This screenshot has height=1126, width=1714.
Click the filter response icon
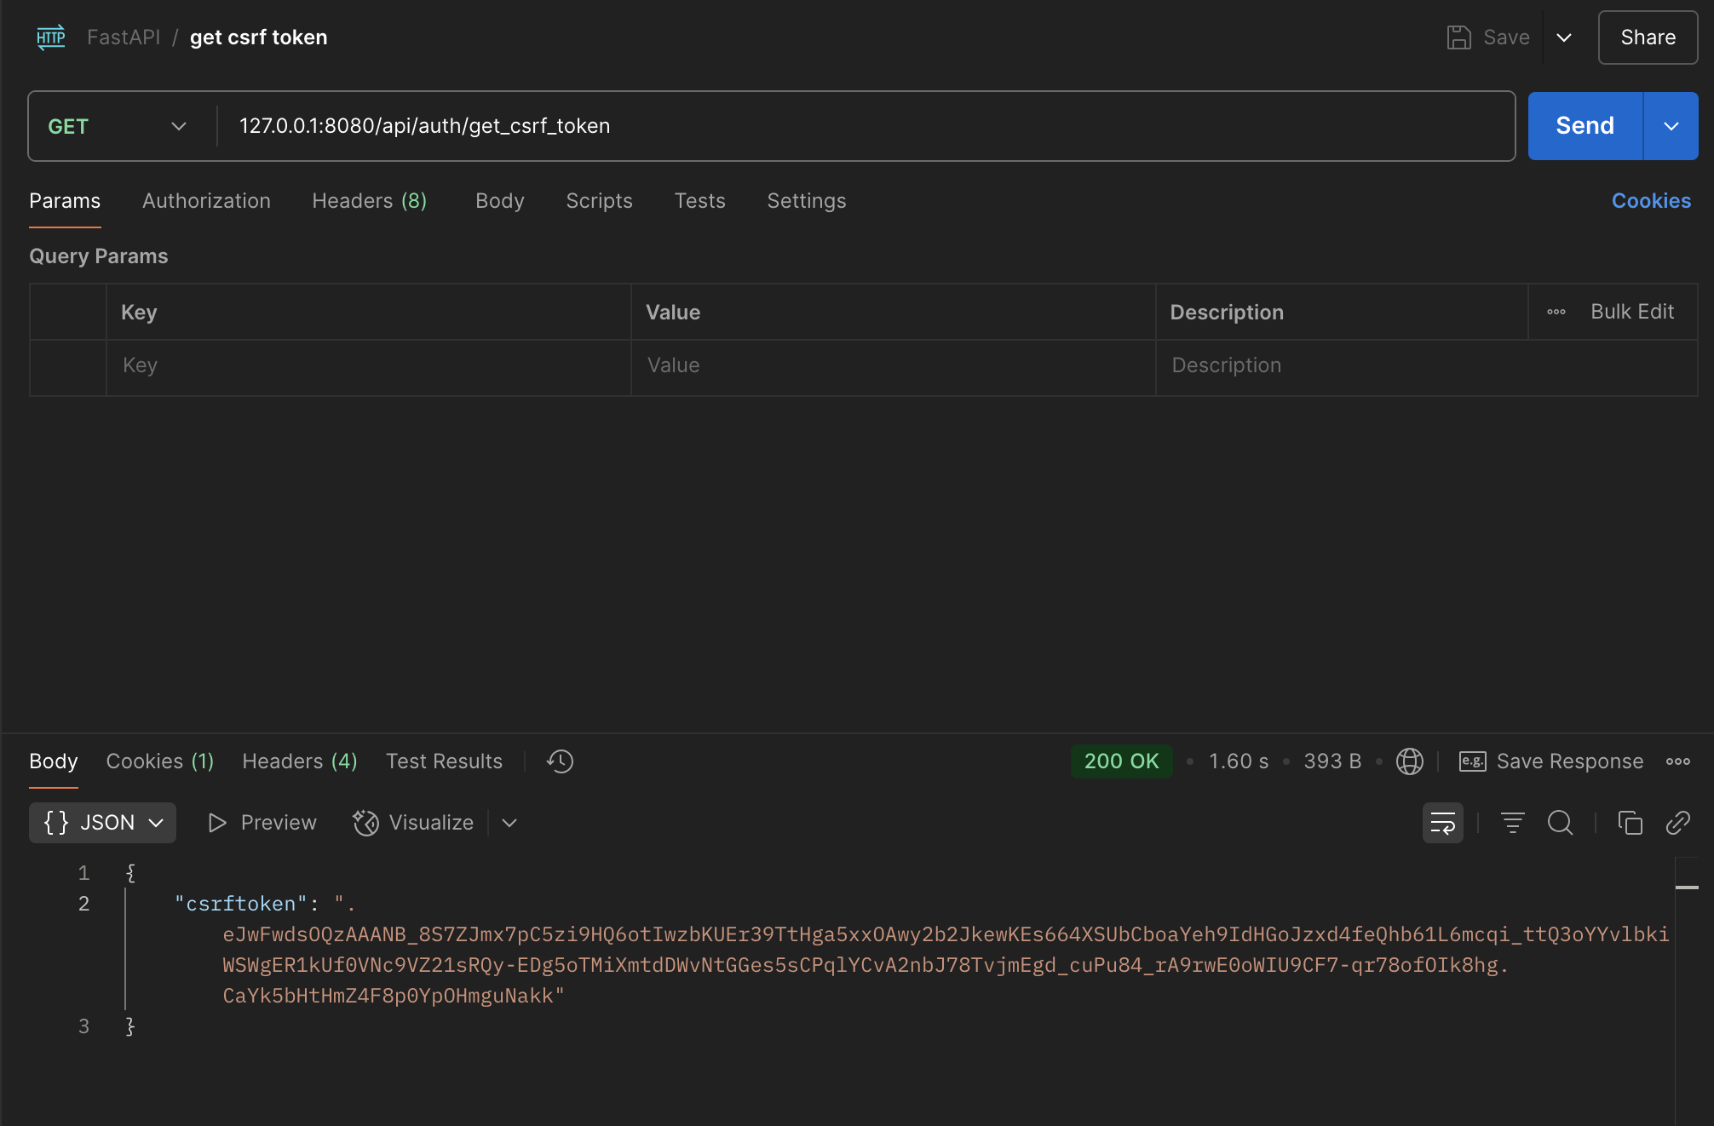1512,823
